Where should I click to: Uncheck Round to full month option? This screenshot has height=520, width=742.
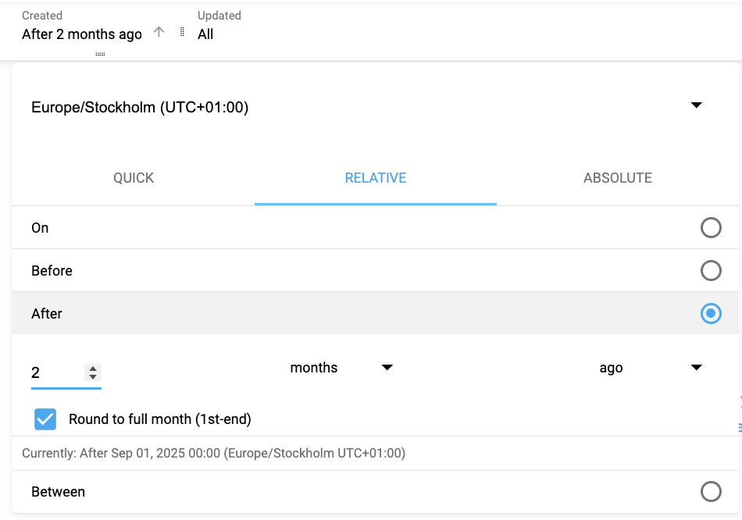pos(45,419)
